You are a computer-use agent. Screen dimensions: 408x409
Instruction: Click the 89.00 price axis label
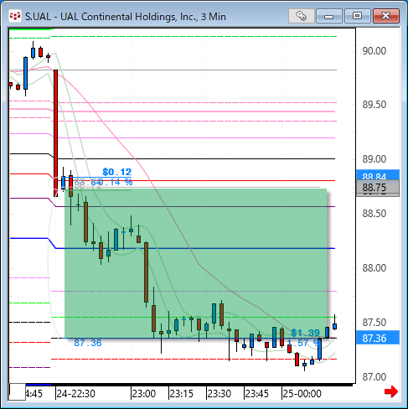374,159
